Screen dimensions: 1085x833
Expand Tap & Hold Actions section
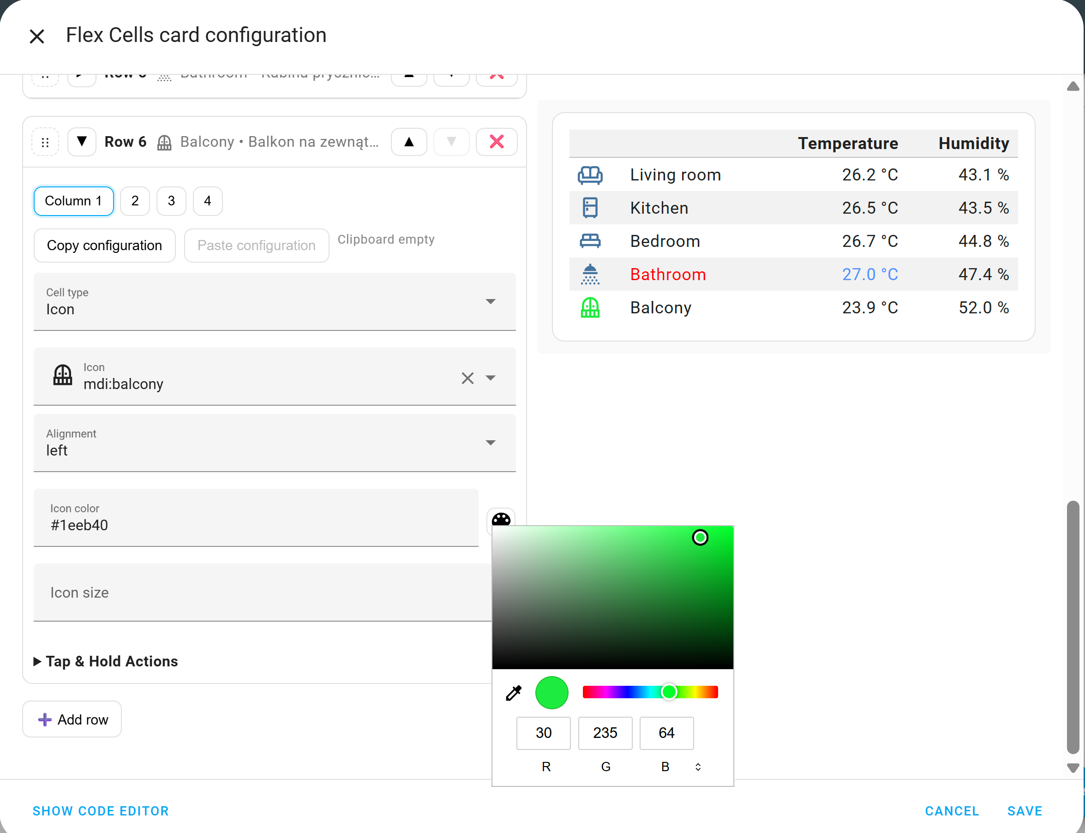coord(106,661)
